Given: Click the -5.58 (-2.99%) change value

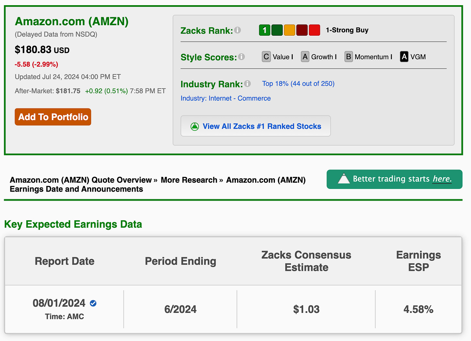Looking at the screenshot, I should click(37, 64).
